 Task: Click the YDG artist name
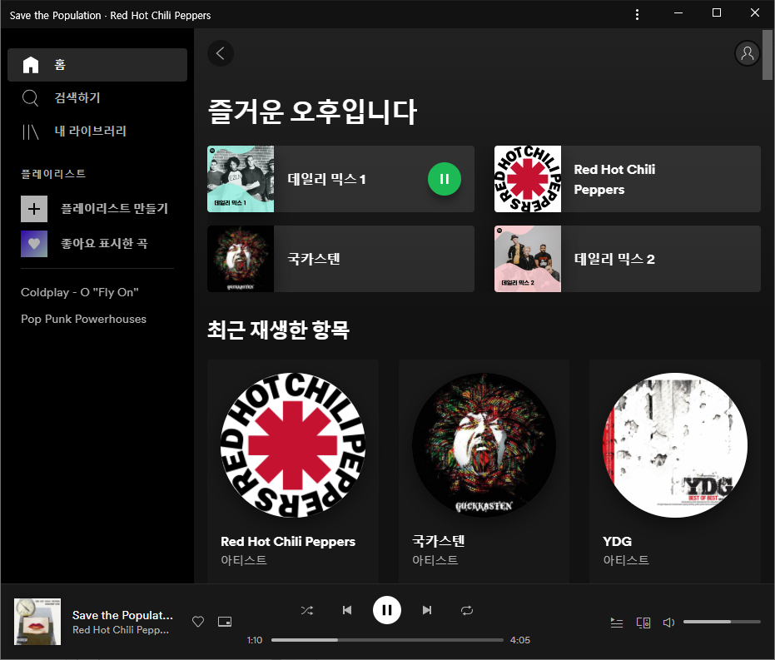click(x=618, y=542)
